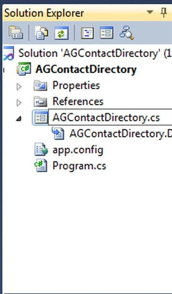Toggle the Show All Files icon

tap(41, 33)
